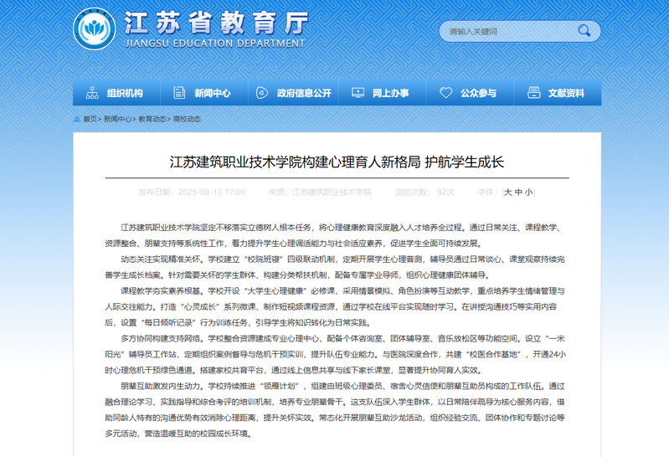Screen dimensions: 669x457
Task: Click the home icon in breadcrumb
Action: pyautogui.click(x=77, y=120)
